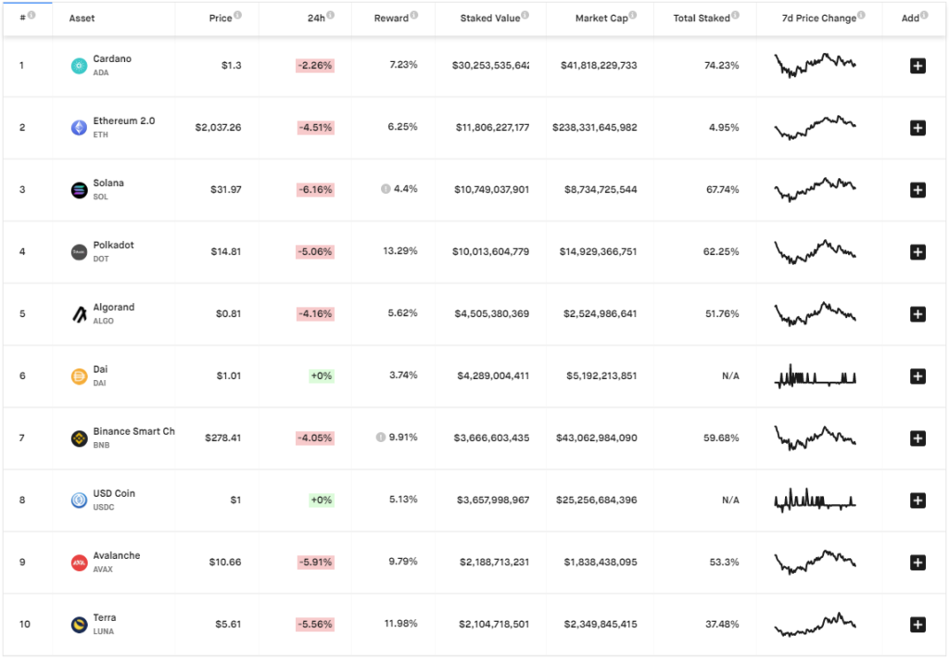Click the Cardano ADA coin logo
This screenshot has height=659, width=949.
pos(79,66)
